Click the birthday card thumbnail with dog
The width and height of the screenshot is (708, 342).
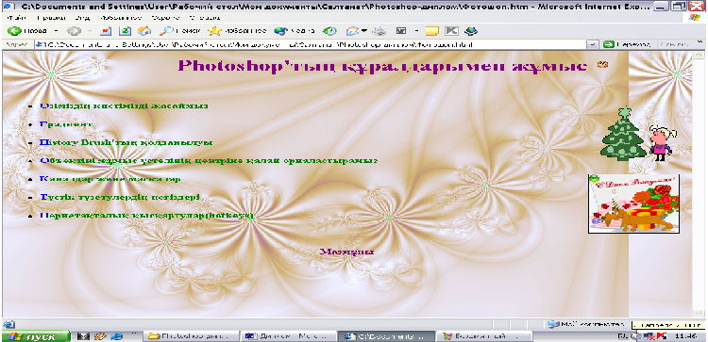[633, 204]
